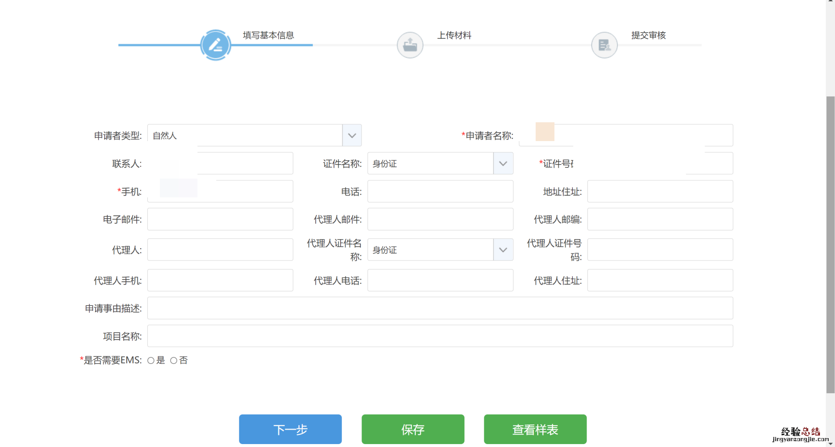This screenshot has width=835, height=447.
Task: Click the 地址住址 input field
Action: click(x=660, y=192)
